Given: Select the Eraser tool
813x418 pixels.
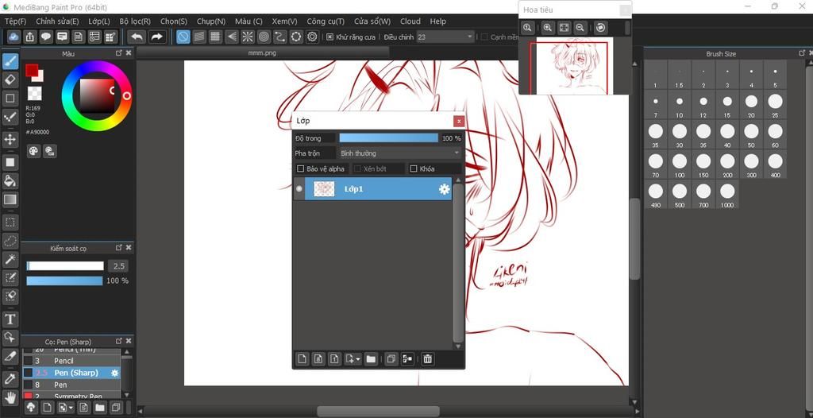Looking at the screenshot, I should click(x=10, y=79).
